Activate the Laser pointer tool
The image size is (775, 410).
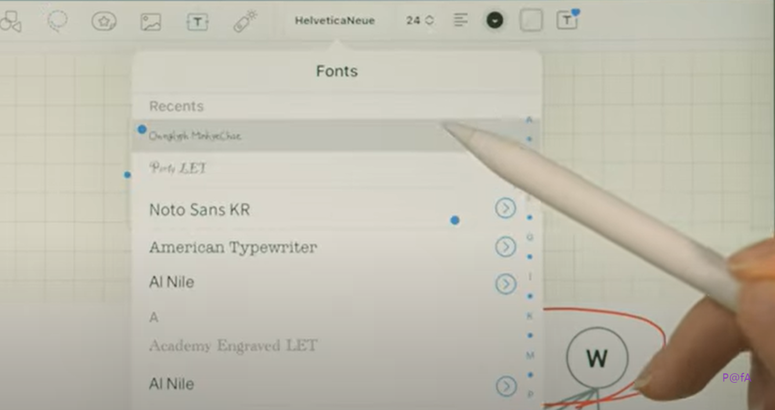pos(246,21)
